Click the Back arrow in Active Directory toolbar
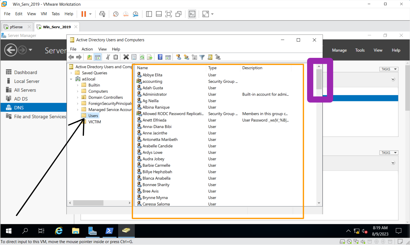 (x=71, y=57)
